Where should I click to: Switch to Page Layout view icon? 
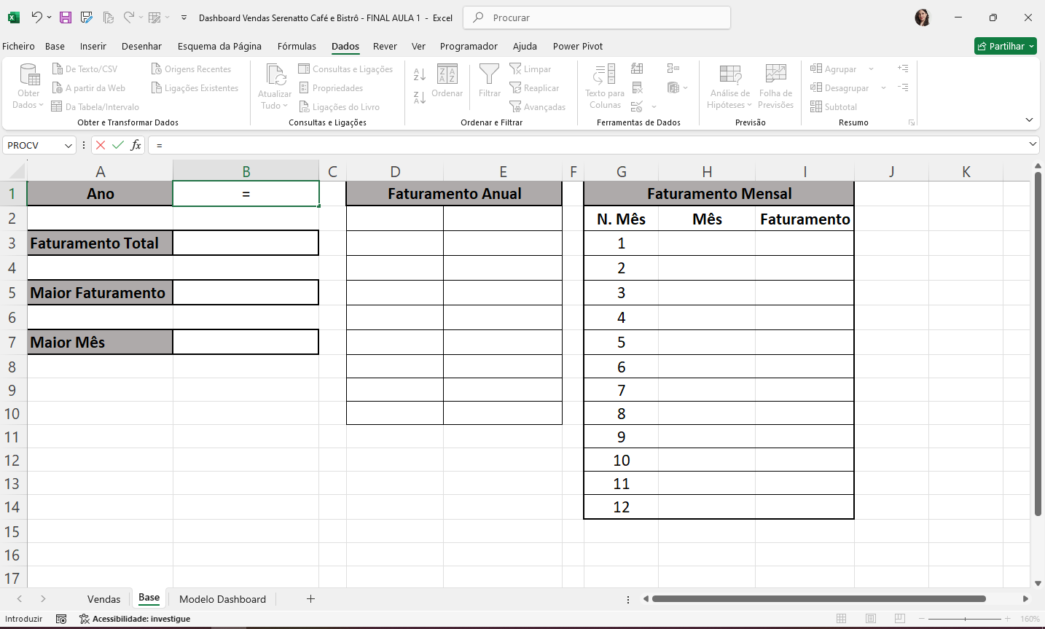(x=871, y=619)
